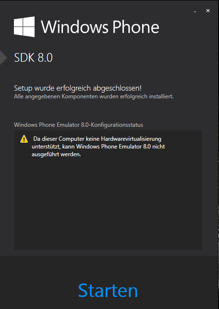This screenshot has width=219, height=309.
Task: Click the empty area of the status panel
Action: 108,203
